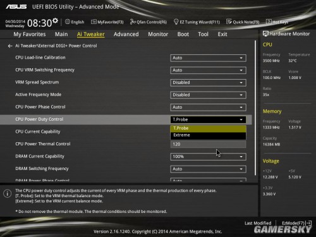316x237 pixels.
Task: Click the settings list vertical scrollbar
Action: pos(255,108)
